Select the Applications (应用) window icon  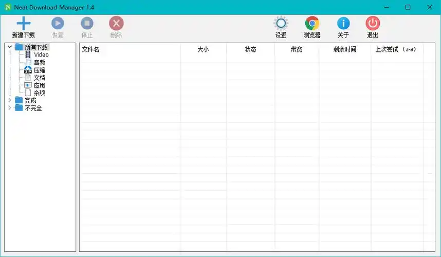[28, 85]
